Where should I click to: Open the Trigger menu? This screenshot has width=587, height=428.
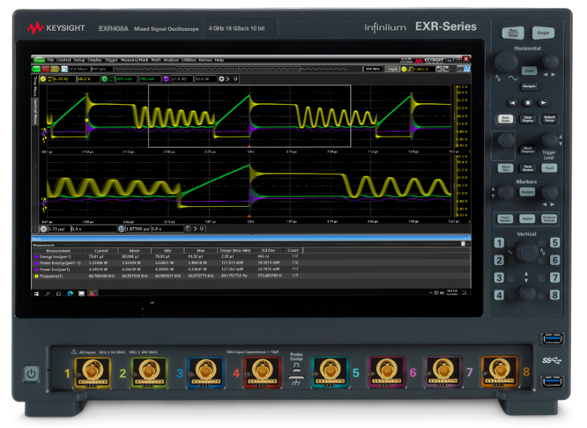111,60
